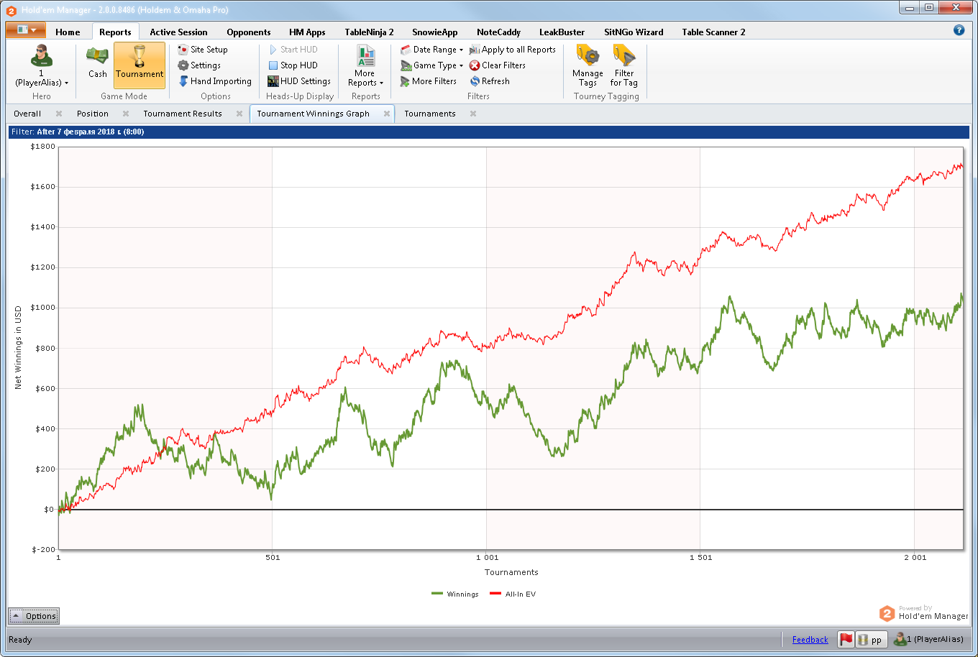Clear Filters with the red X icon

[x=498, y=65]
